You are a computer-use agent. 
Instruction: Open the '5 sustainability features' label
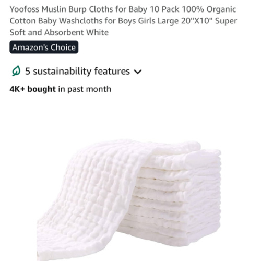77,71
